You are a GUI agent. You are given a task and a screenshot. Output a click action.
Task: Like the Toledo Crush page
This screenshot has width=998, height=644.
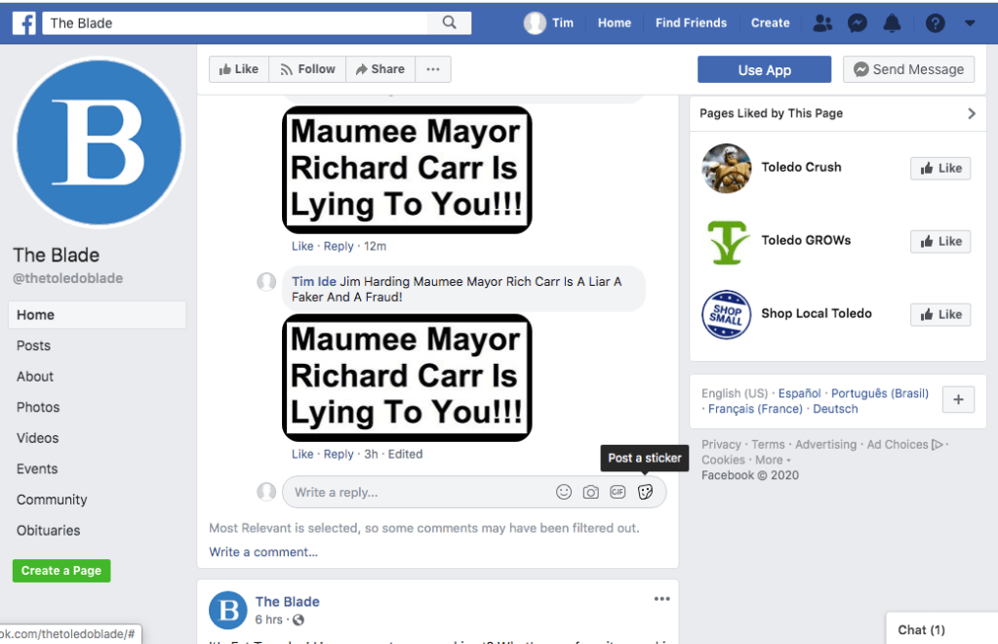point(940,168)
